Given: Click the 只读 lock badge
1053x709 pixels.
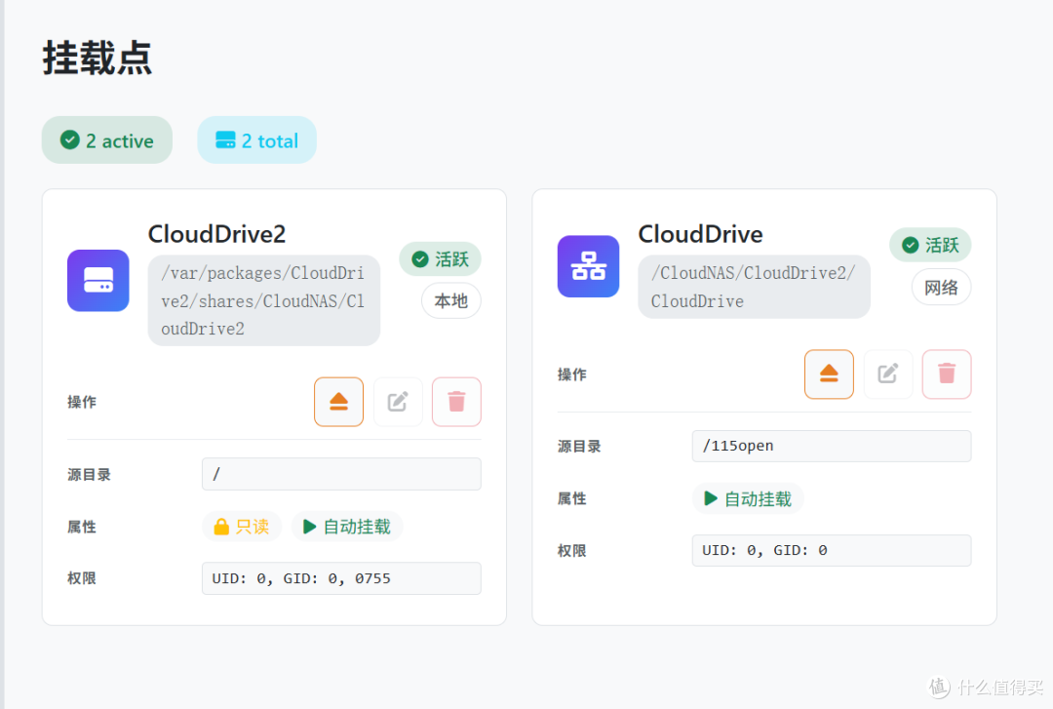Looking at the screenshot, I should (x=242, y=527).
